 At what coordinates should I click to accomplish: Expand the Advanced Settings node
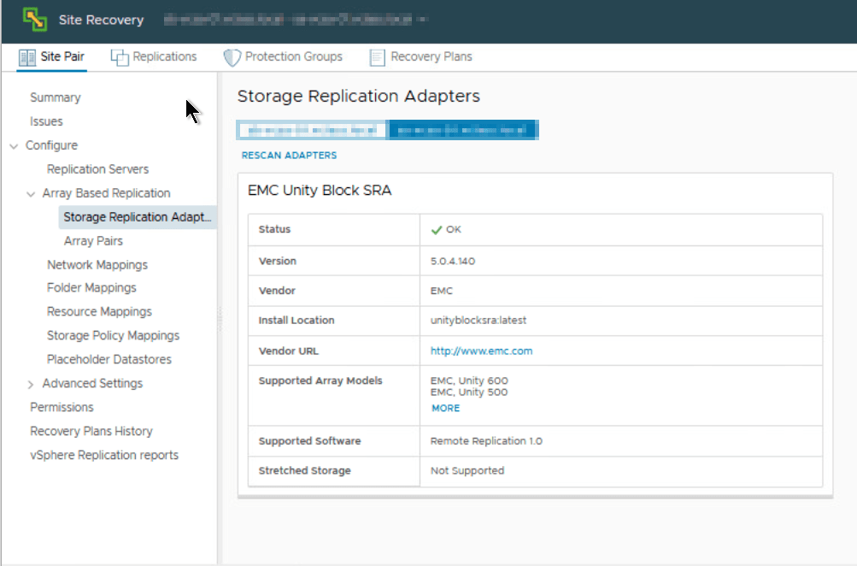click(x=31, y=385)
